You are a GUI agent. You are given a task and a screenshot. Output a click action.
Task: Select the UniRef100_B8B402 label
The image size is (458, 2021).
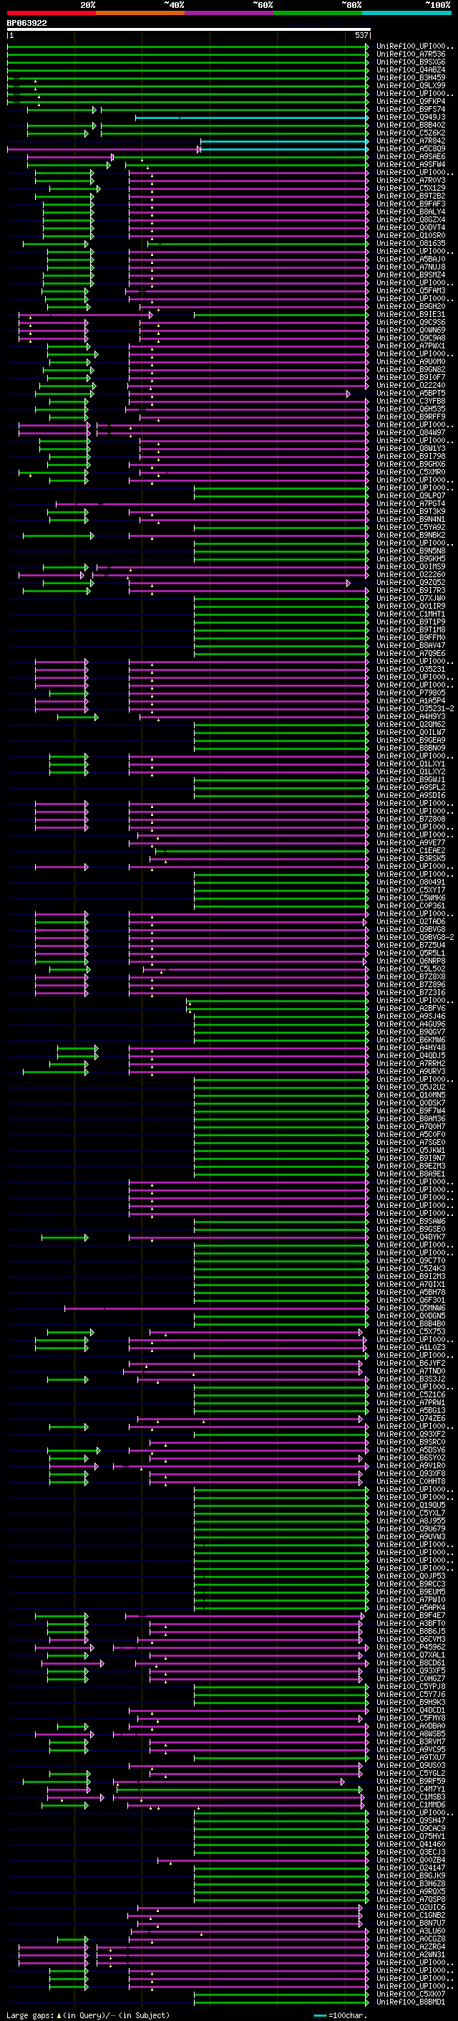click(411, 125)
